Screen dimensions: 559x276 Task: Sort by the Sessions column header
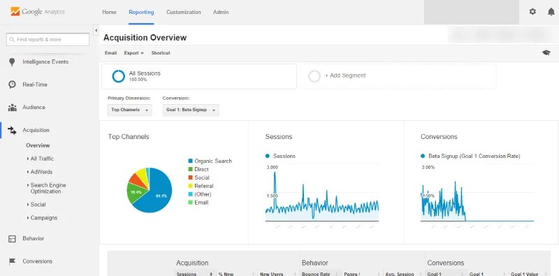(196, 273)
